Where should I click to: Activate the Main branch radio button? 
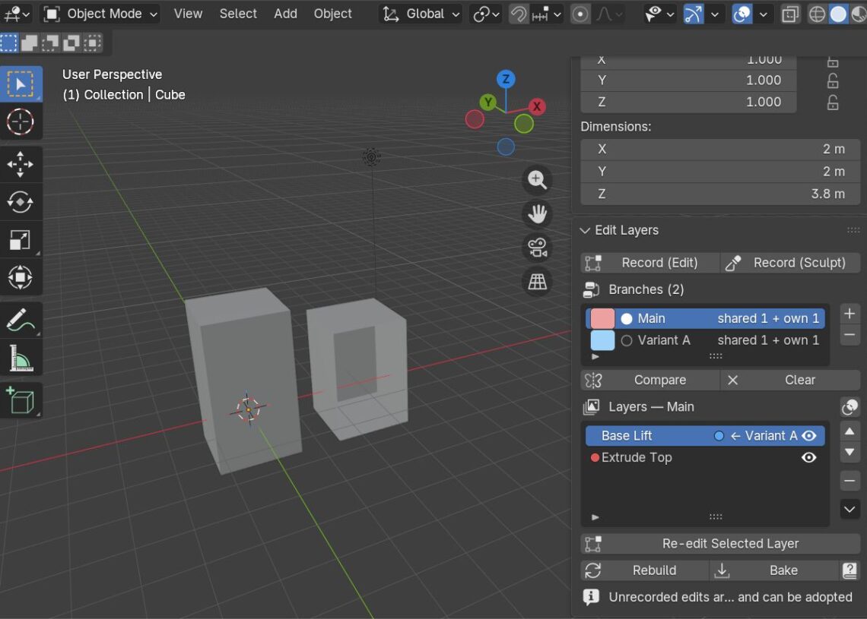[x=627, y=318]
